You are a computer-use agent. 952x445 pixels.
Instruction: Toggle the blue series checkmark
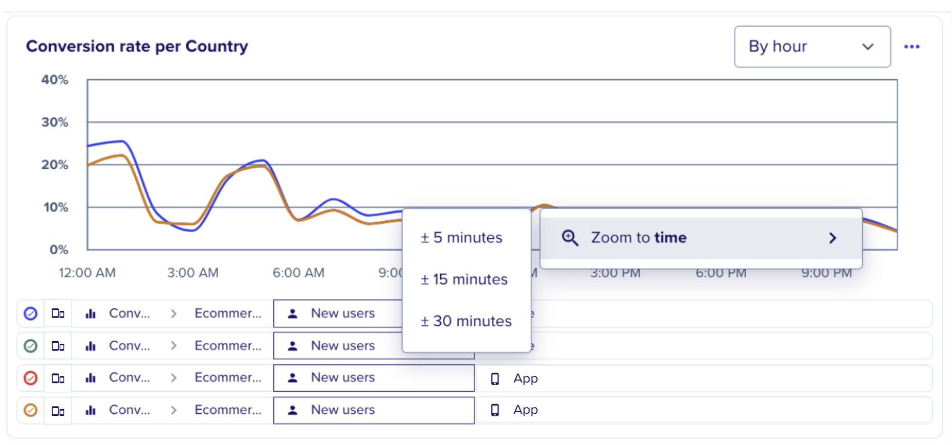pos(31,313)
